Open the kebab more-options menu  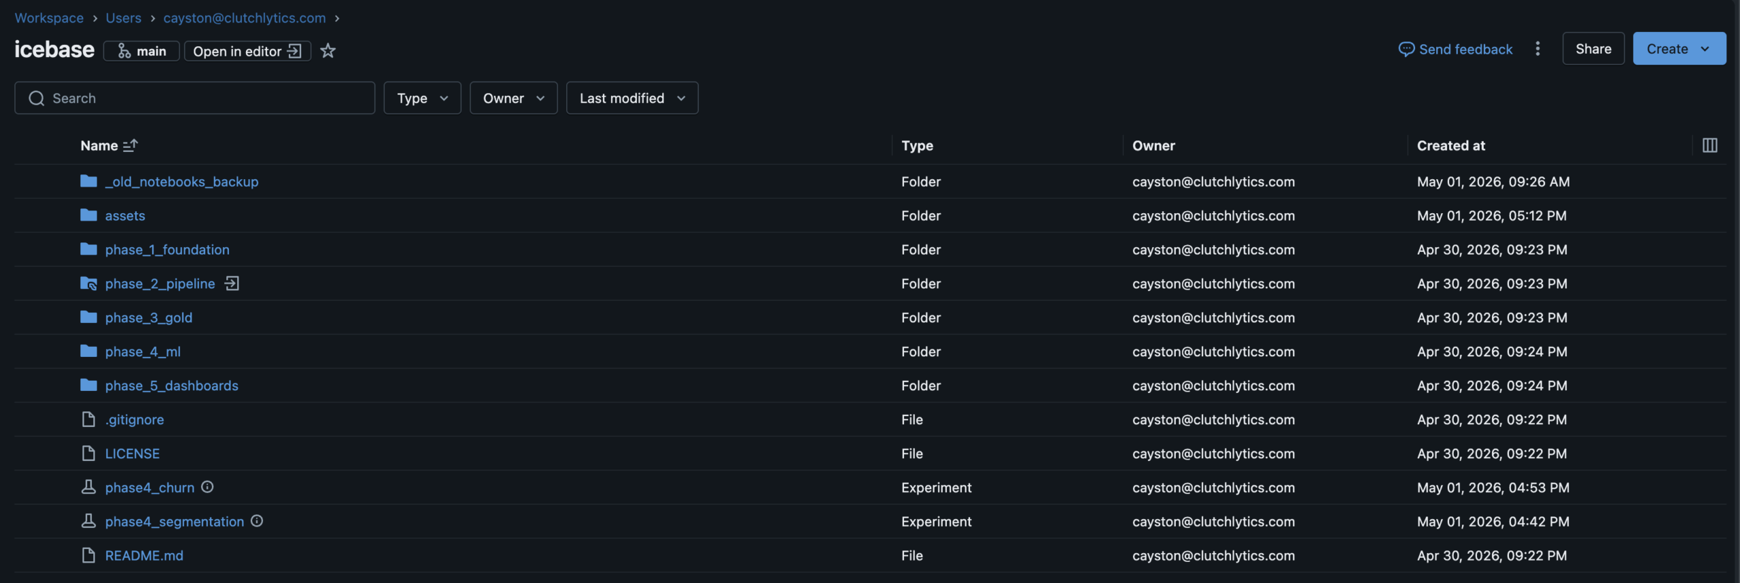click(1537, 49)
